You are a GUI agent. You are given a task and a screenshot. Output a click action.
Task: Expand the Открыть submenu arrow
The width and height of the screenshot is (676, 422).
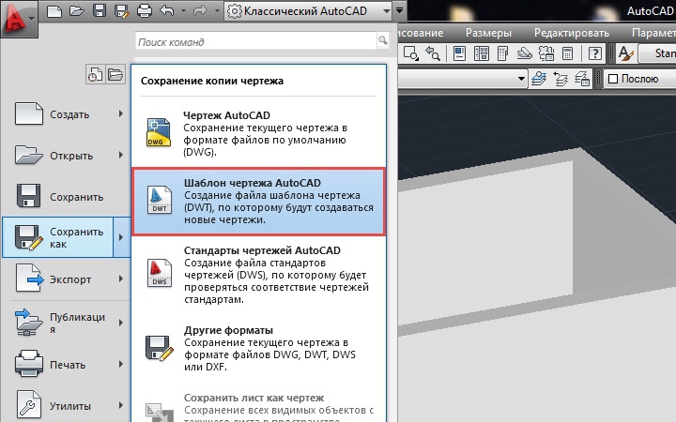[x=121, y=155]
